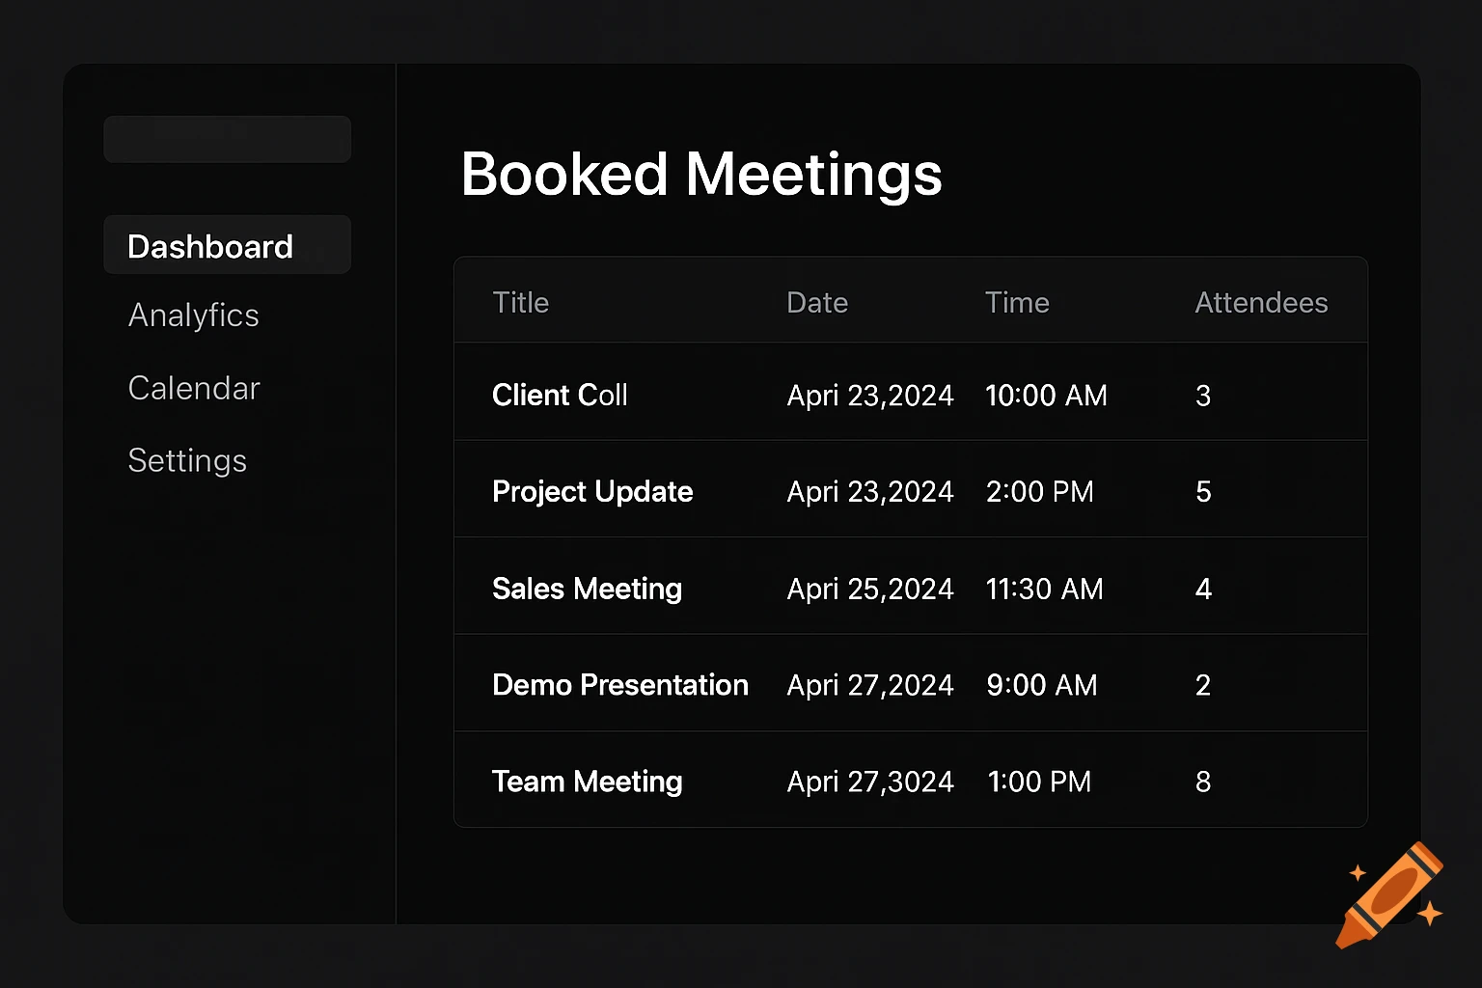Open the Team Meeting row

588,782
